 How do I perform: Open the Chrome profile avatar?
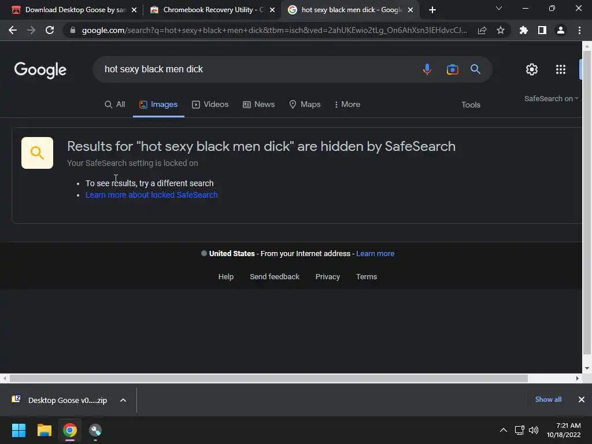click(x=561, y=30)
